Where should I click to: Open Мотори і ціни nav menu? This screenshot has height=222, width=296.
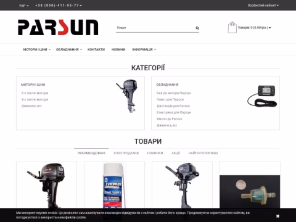coord(37,49)
